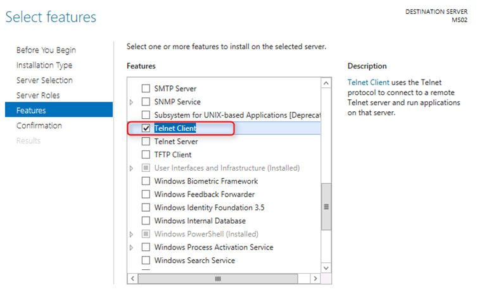Click the horizontal scrollbar thumb
482x292 pixels.
(x=218, y=279)
